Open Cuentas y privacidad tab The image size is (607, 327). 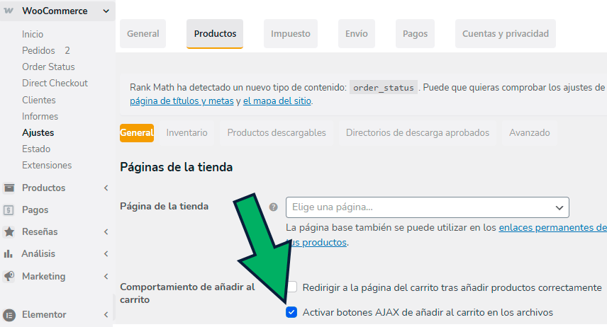(x=505, y=34)
